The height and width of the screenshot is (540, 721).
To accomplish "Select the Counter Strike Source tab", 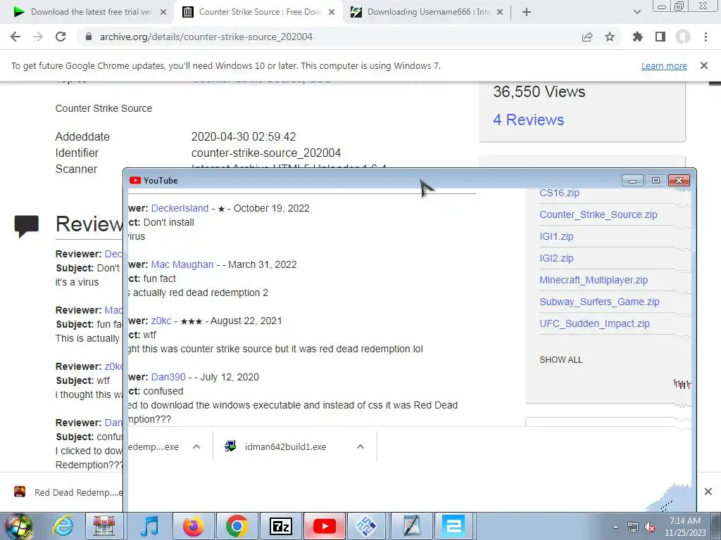I will click(x=260, y=12).
